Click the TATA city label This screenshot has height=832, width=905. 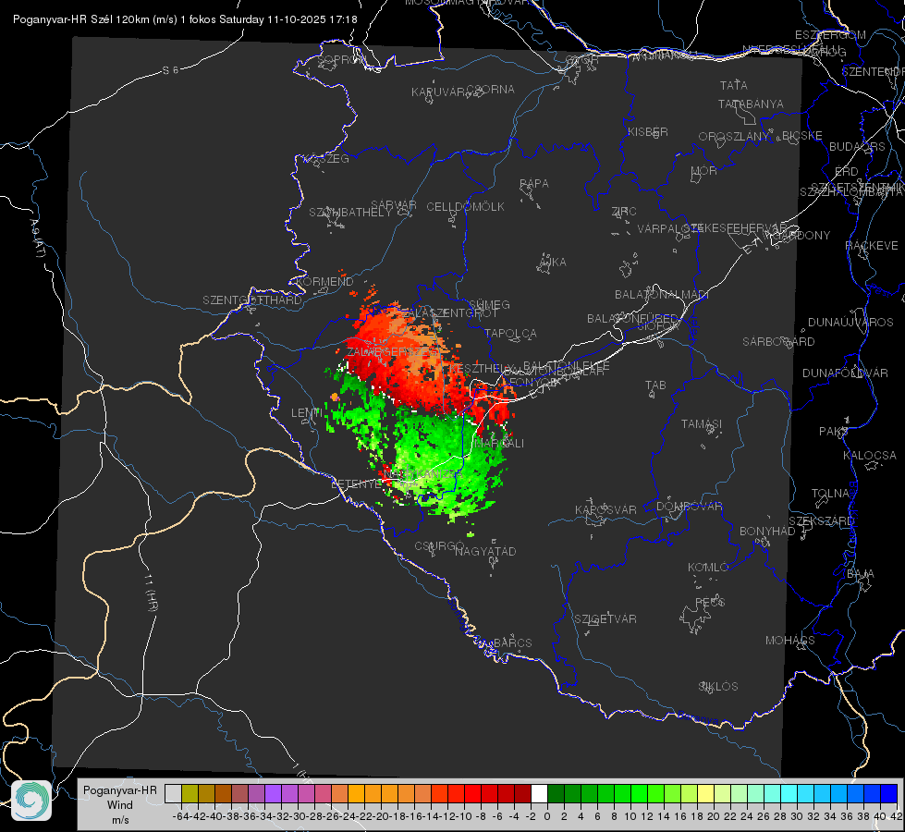click(x=734, y=85)
